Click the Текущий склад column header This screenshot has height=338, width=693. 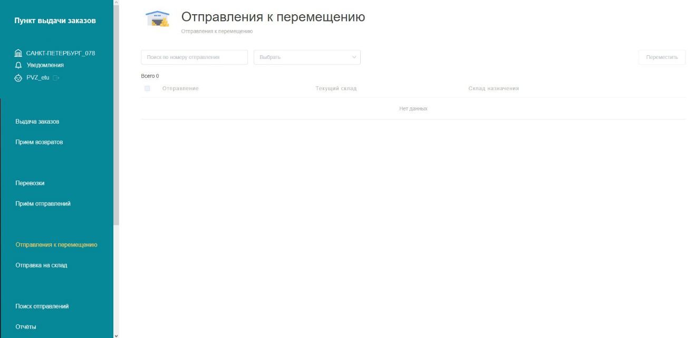(x=336, y=88)
